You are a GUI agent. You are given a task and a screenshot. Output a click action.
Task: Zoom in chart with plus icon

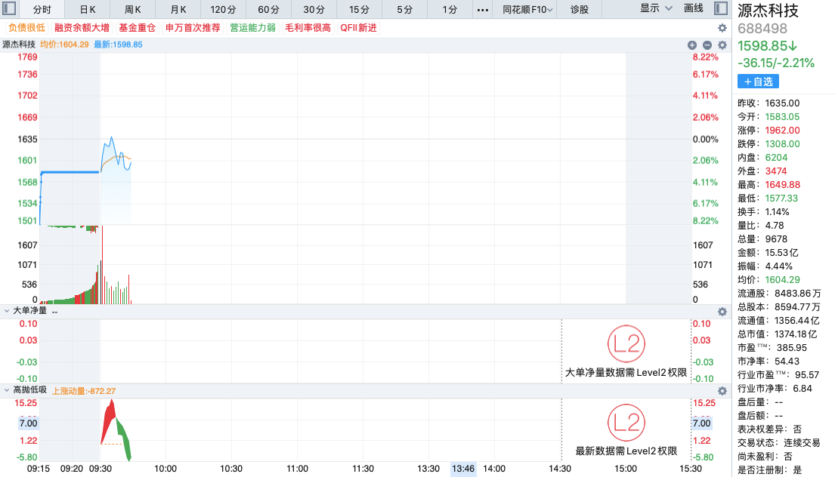tap(691, 45)
